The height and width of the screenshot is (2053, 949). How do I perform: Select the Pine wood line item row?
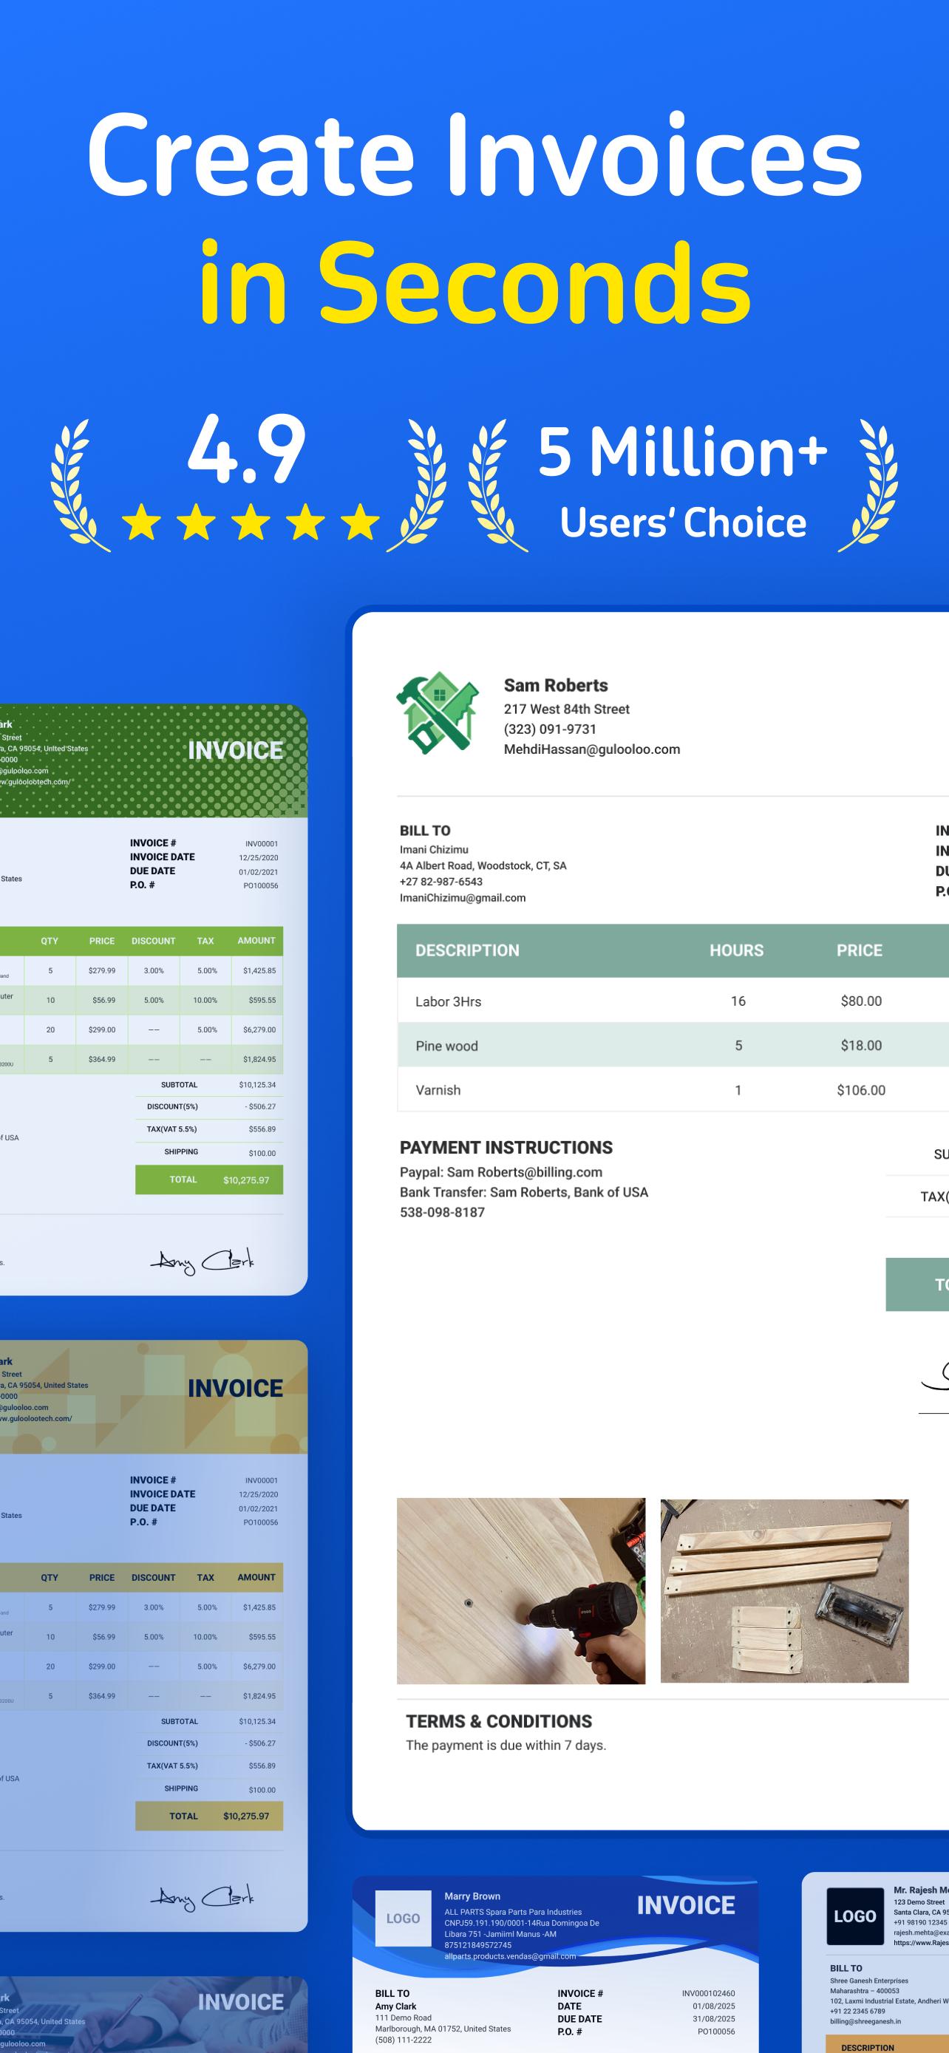(446, 1046)
